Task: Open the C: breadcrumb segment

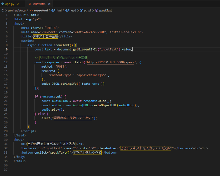Action: [3, 11]
